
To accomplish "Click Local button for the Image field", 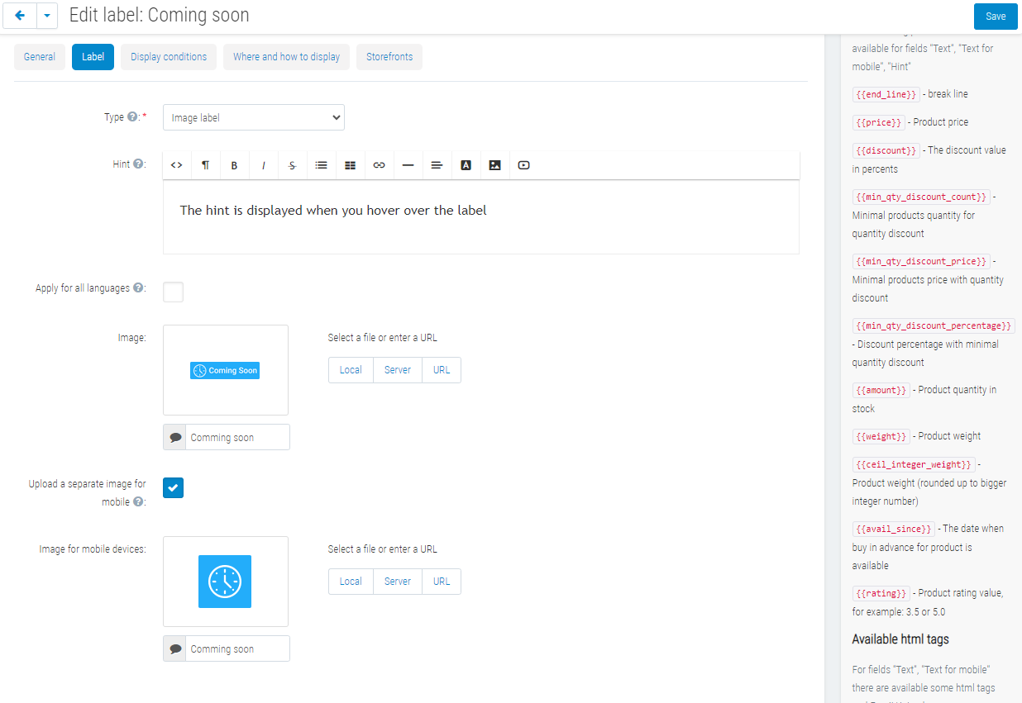I will [351, 370].
